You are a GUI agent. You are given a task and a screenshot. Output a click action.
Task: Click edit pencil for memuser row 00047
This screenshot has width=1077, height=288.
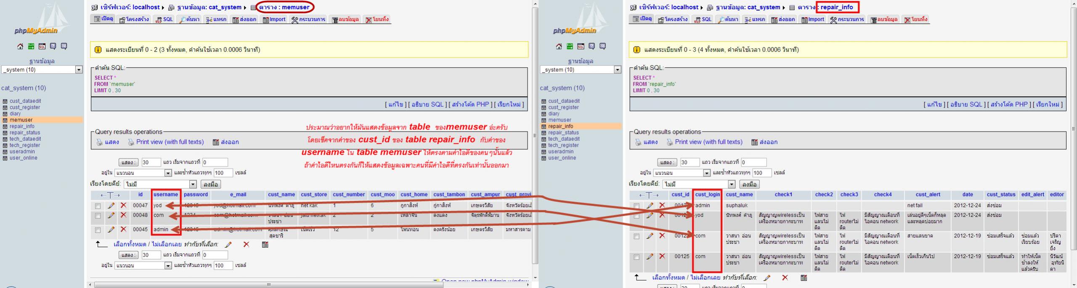tap(111, 206)
